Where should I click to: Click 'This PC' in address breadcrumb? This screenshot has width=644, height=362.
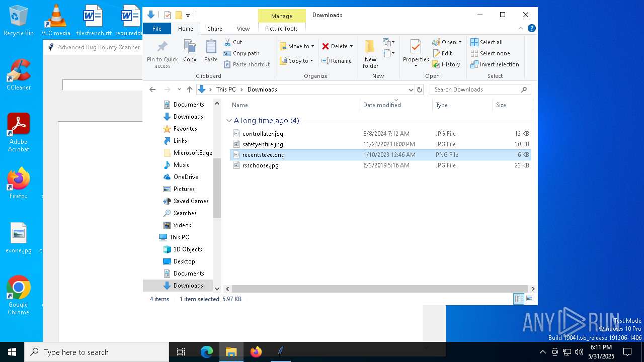point(225,89)
